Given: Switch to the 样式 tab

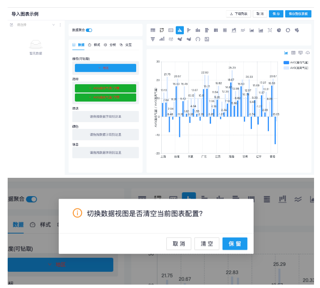Looking at the screenshot, I should pos(94,45).
